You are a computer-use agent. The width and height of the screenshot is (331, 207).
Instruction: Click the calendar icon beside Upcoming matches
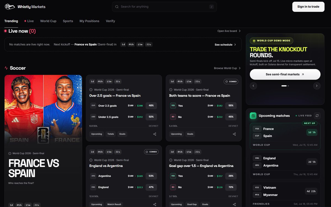253,116
